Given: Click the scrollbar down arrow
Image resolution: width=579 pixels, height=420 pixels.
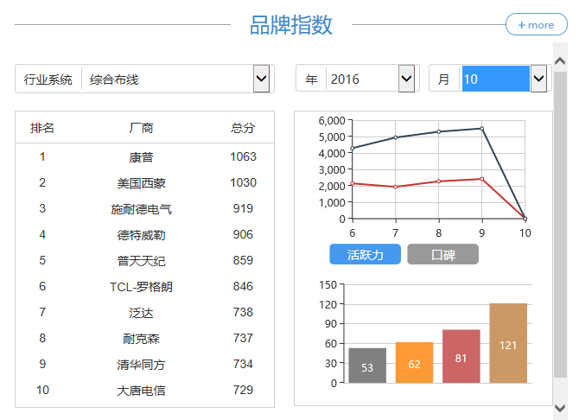Looking at the screenshot, I should [x=560, y=408].
